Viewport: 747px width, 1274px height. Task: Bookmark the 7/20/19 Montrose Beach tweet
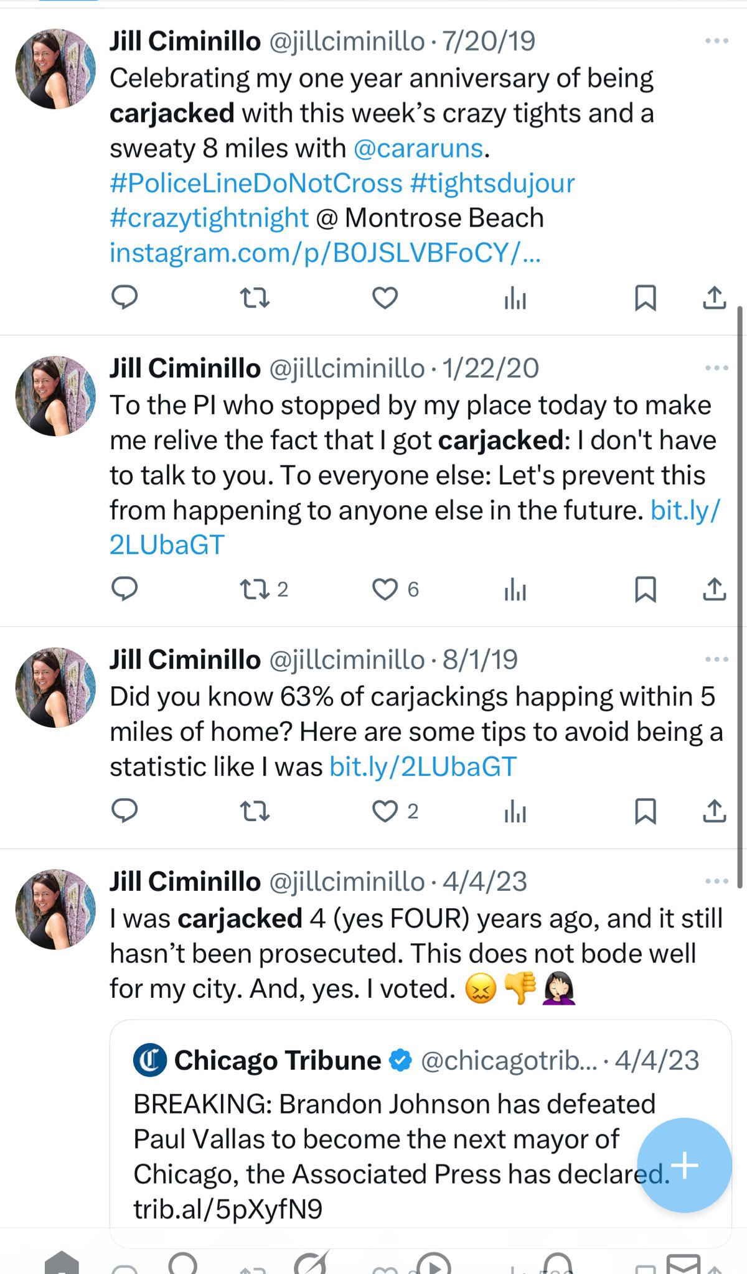645,298
